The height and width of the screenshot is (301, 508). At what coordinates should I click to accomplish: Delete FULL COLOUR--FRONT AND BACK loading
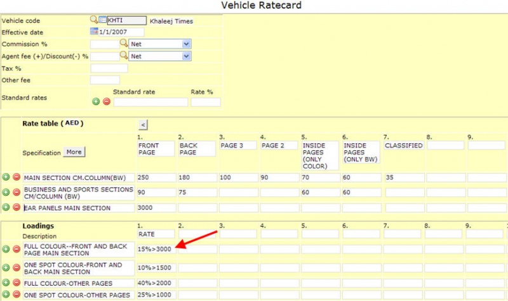(17, 249)
